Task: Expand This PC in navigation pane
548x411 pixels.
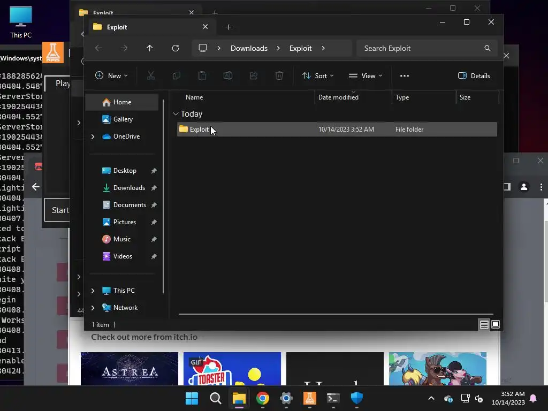Action: [x=93, y=291]
